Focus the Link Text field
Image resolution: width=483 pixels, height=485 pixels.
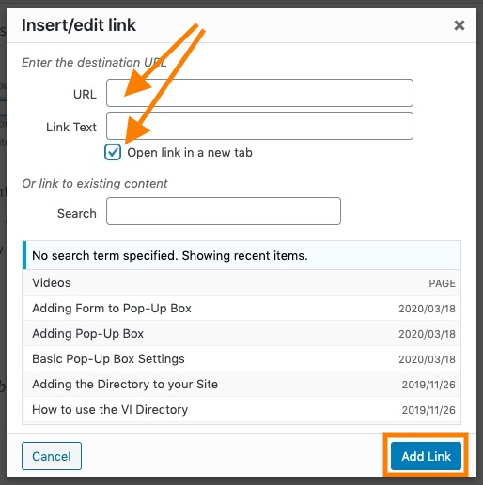pyautogui.click(x=259, y=126)
